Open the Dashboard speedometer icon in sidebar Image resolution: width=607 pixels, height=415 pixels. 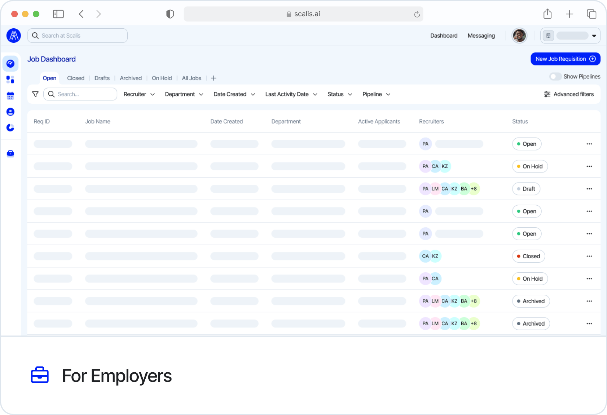10,63
